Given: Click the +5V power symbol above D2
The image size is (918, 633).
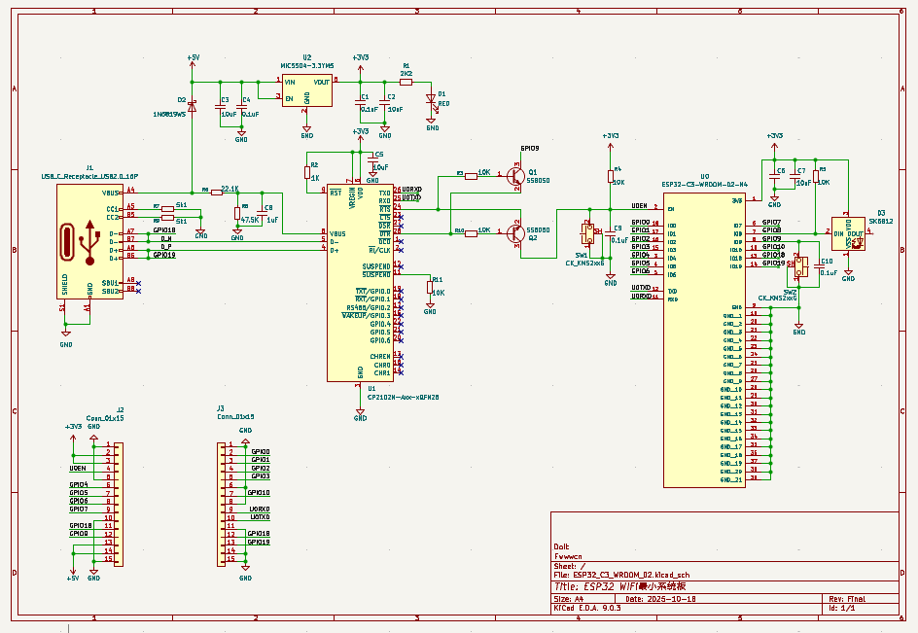Looking at the screenshot, I should 193,59.
